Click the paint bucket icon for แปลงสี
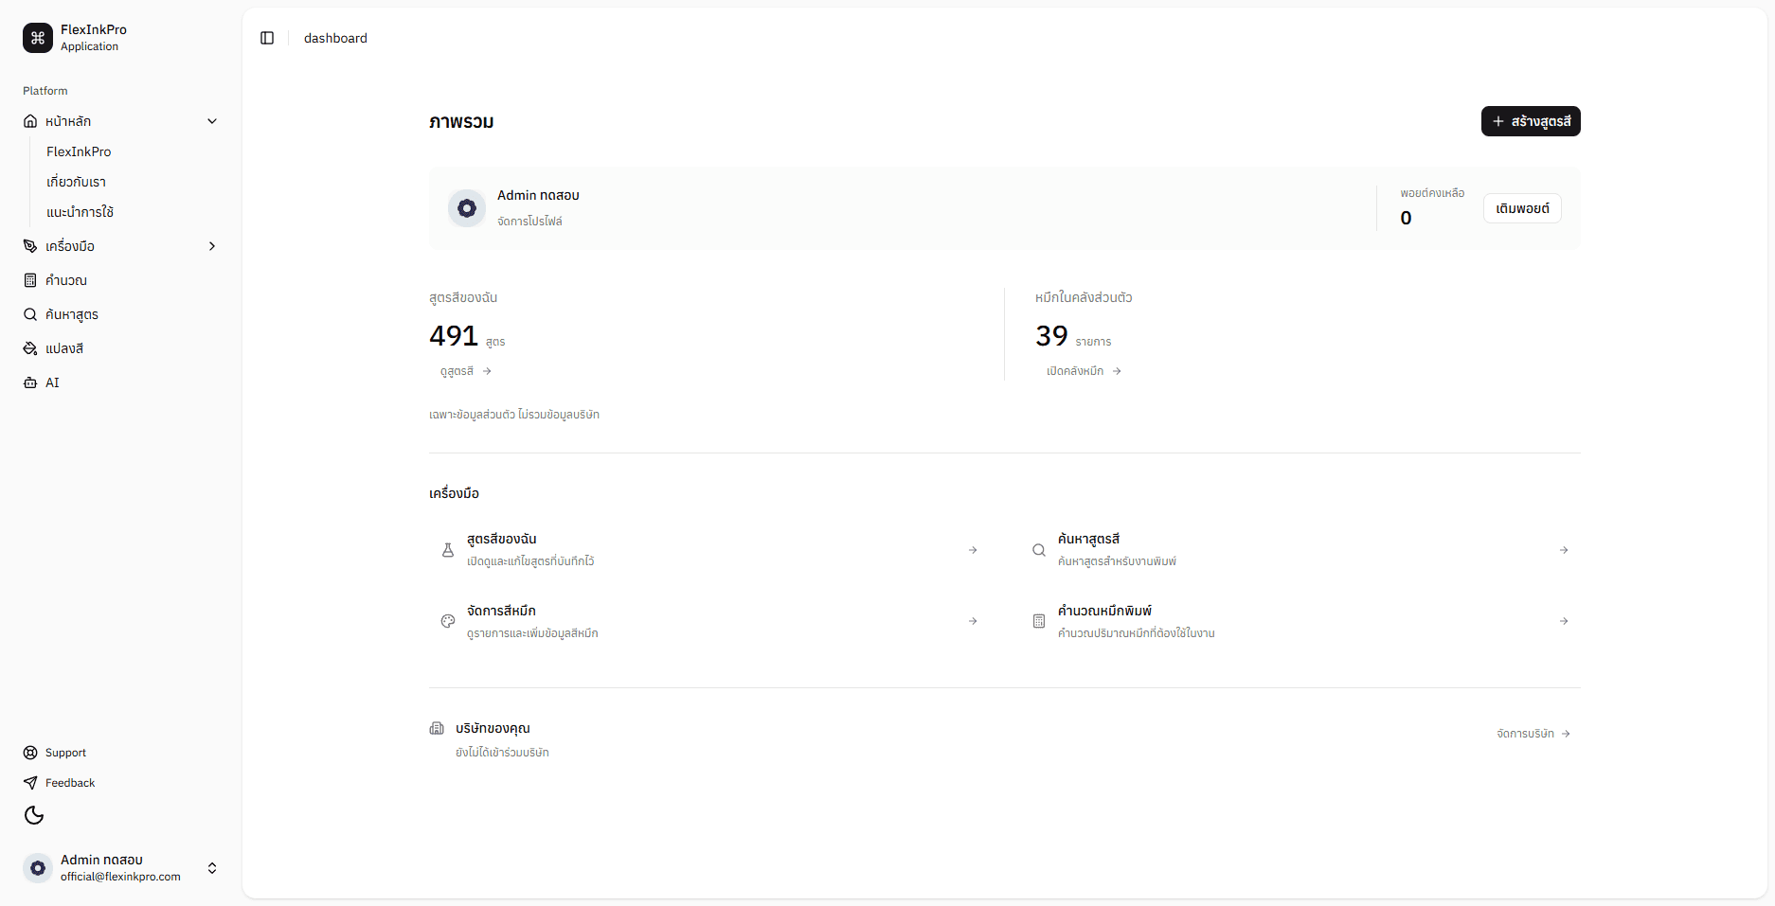The height and width of the screenshot is (906, 1775). pyautogui.click(x=30, y=348)
